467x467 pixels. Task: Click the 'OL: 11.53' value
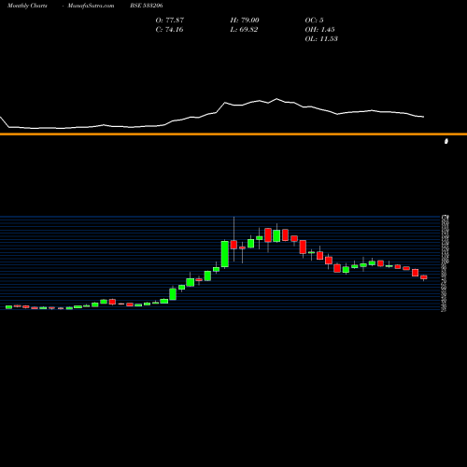coord(321,38)
